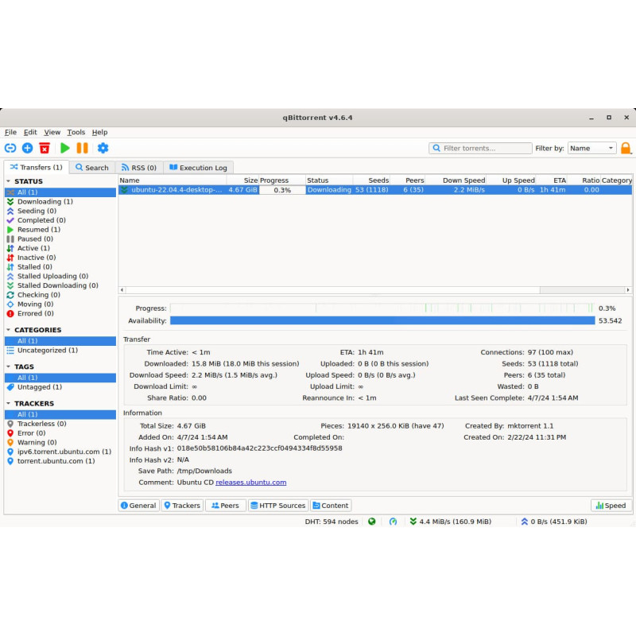This screenshot has height=636, width=636.
Task: Open the Filter by Name dropdown
Action: click(x=591, y=148)
